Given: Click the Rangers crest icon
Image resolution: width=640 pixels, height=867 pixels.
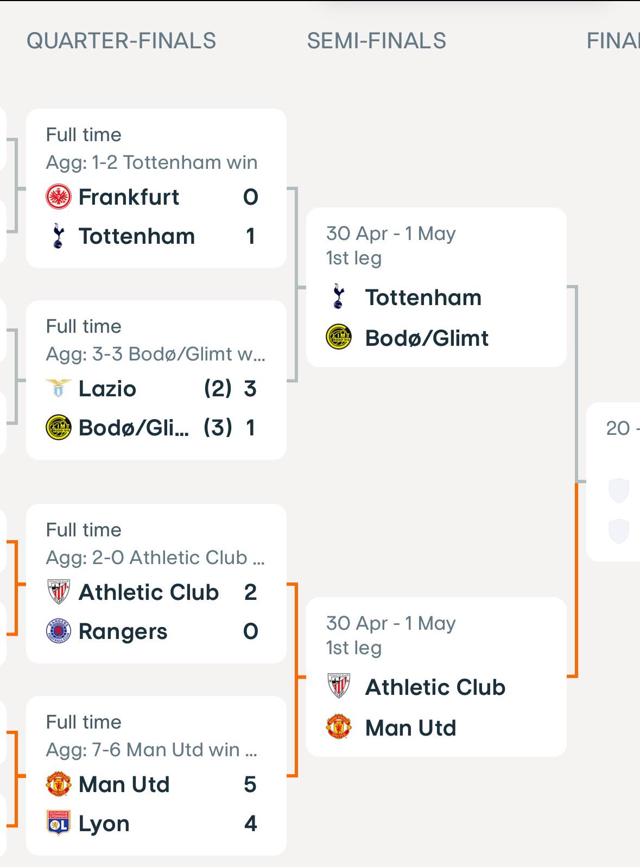Looking at the screenshot, I should [59, 631].
